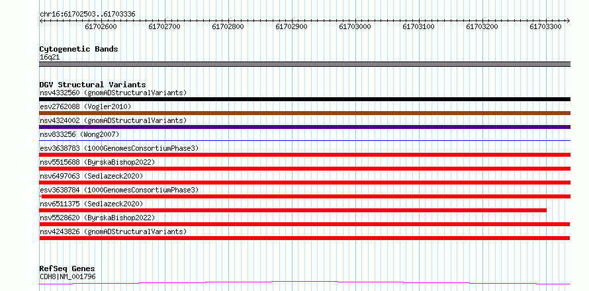Click the 61702700 ruler tick label
Screen dimensions: 589x291
[x=165, y=26]
